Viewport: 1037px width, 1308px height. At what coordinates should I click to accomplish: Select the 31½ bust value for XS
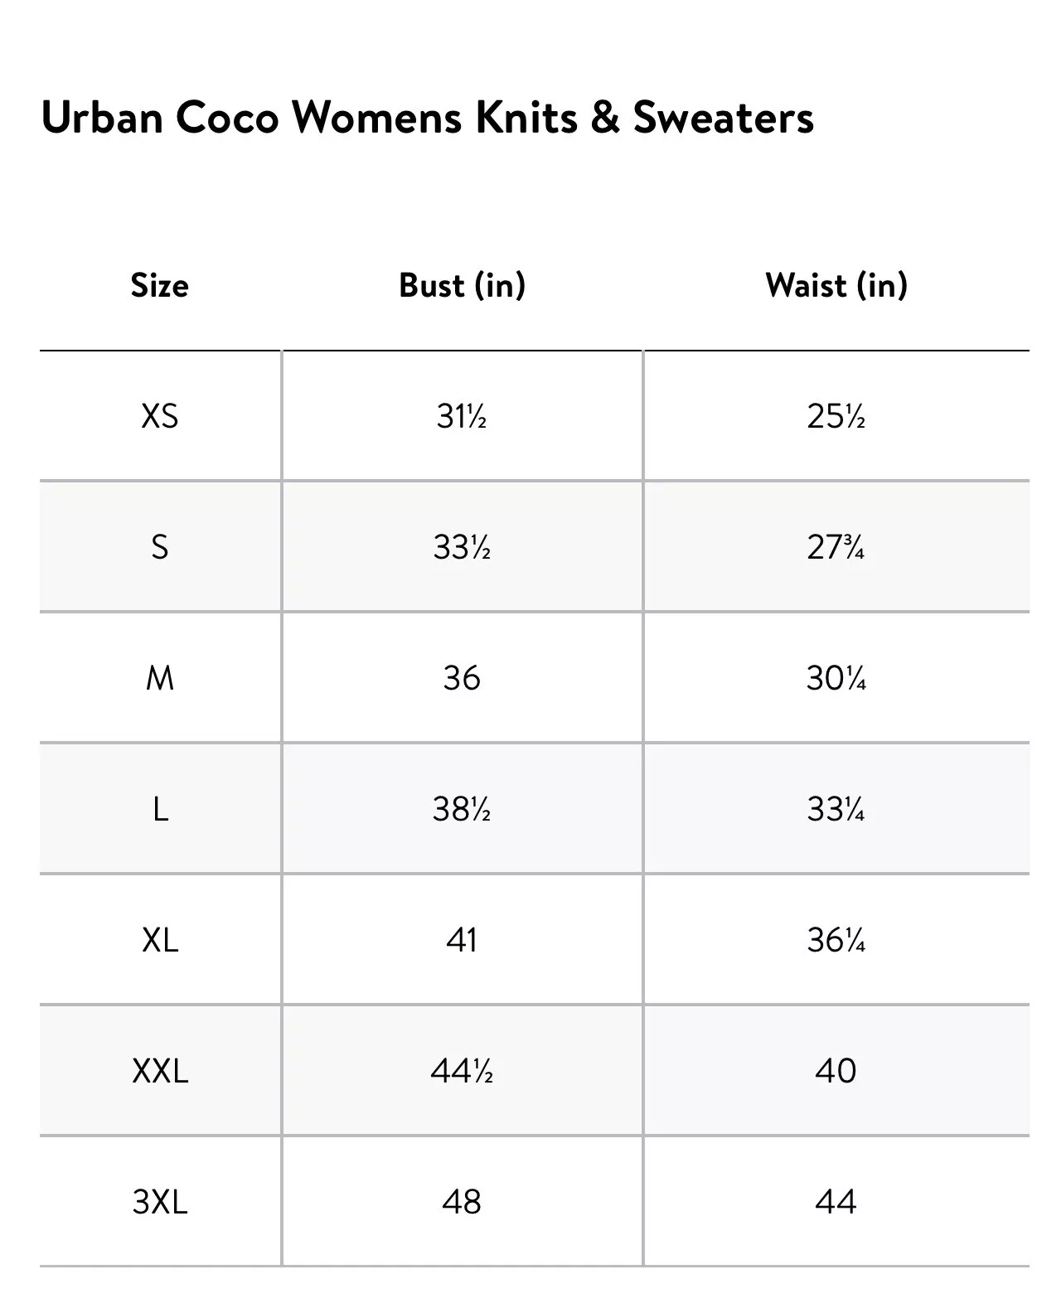tap(462, 415)
